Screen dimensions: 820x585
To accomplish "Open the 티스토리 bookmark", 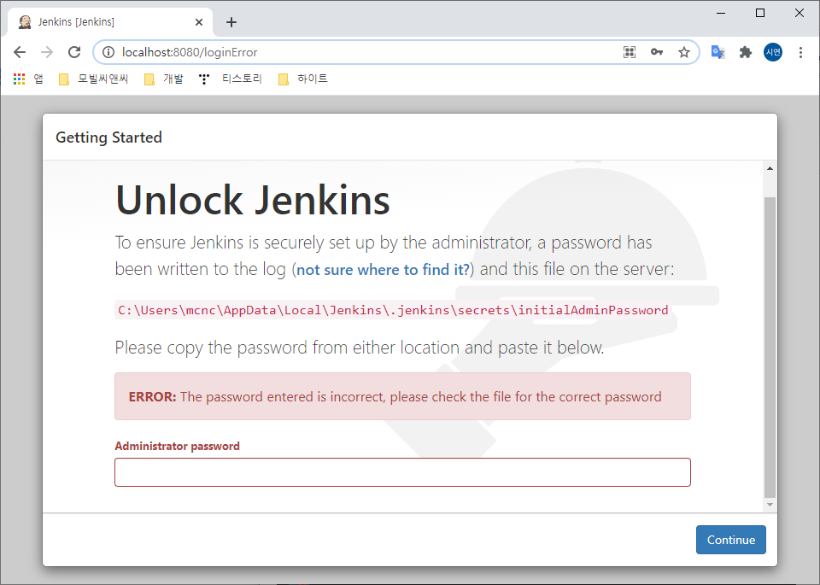I will tap(230, 79).
